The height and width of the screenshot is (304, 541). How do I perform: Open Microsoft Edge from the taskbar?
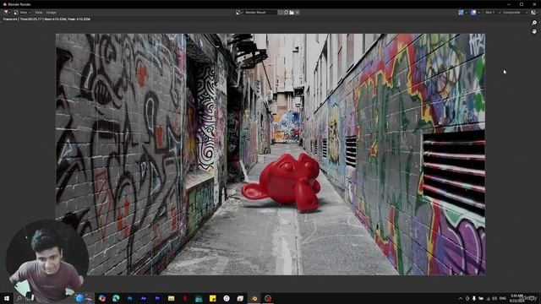[x=116, y=298]
